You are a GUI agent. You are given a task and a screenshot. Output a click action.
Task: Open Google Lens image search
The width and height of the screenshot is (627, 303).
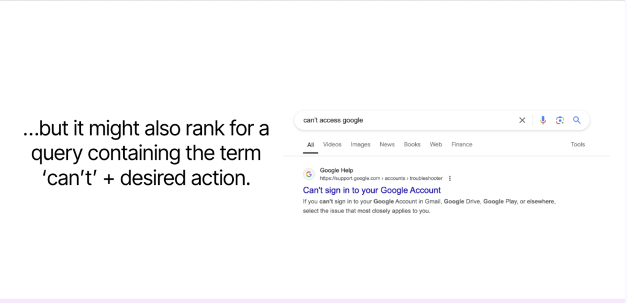560,121
